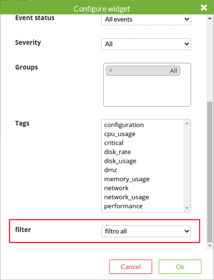Image resolution: width=214 pixels, height=280 pixels.
Task: Close the Configure widget dialog
Action: [204, 8]
